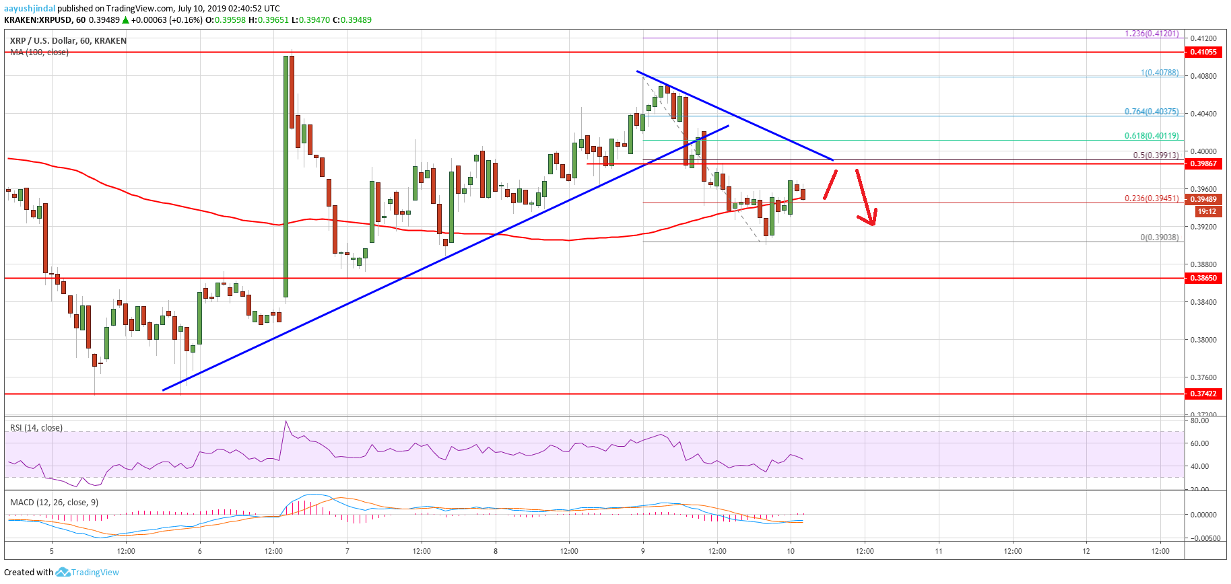The width and height of the screenshot is (1231, 584).
Task: Click the tall green spike candle near 0.41055
Action: point(286,176)
